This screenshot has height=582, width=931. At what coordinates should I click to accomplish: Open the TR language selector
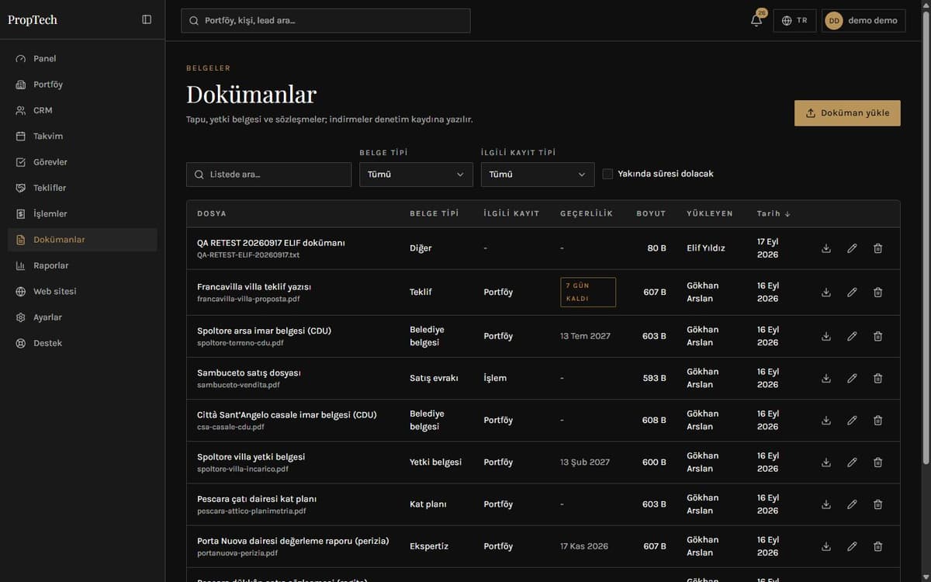[794, 21]
